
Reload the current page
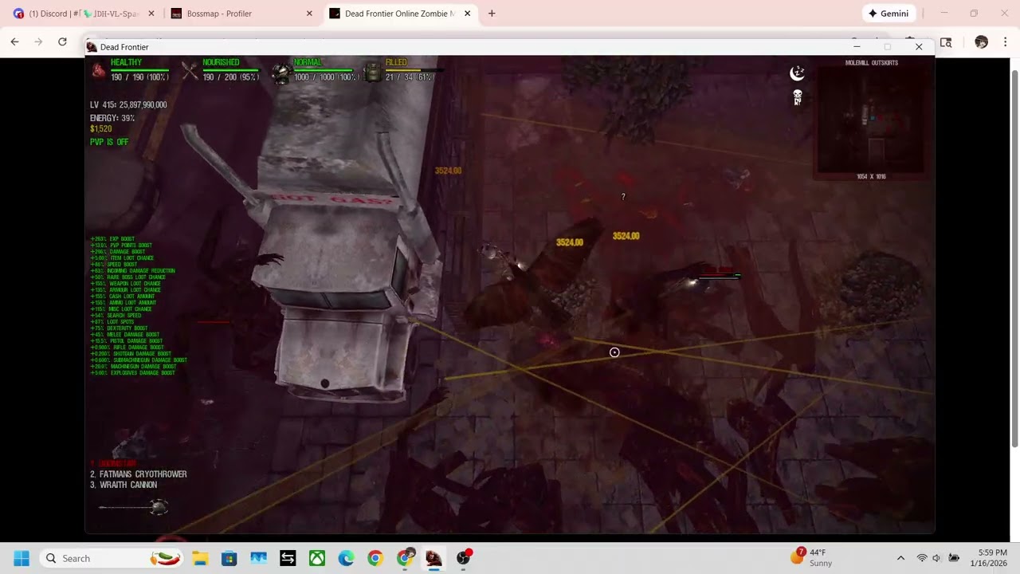(62, 42)
